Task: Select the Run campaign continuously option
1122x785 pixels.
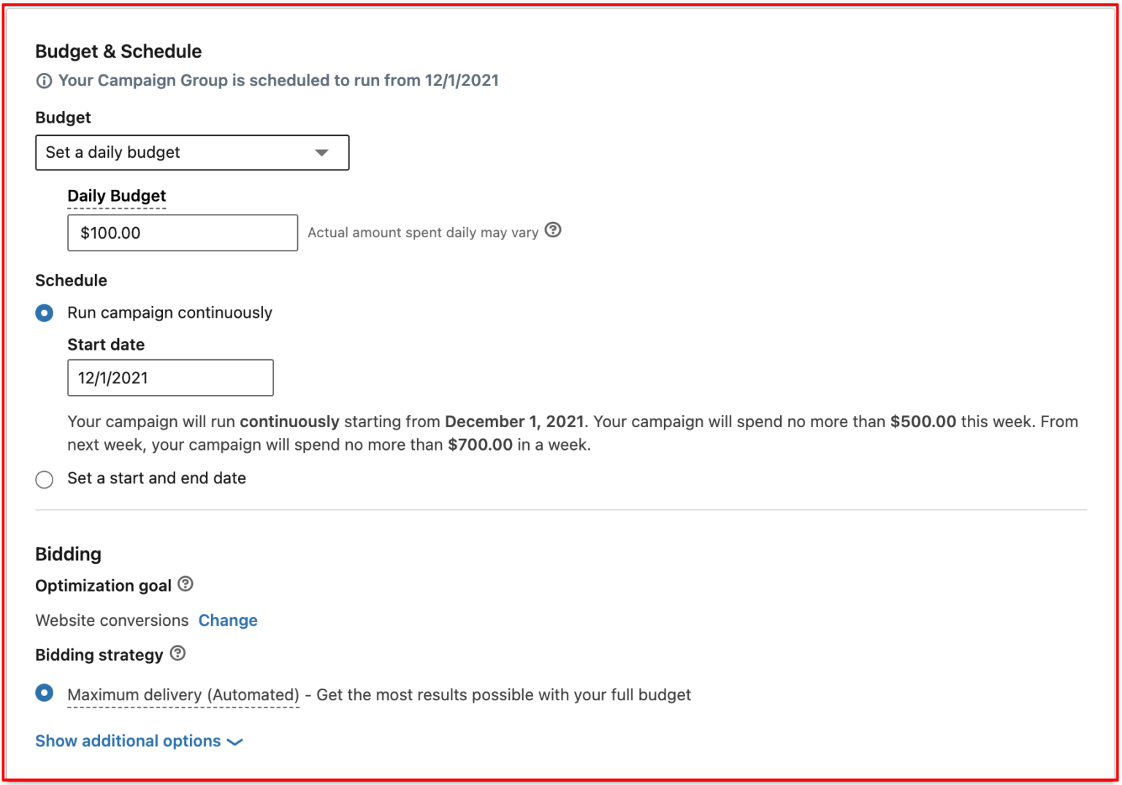Action: pyautogui.click(x=45, y=313)
